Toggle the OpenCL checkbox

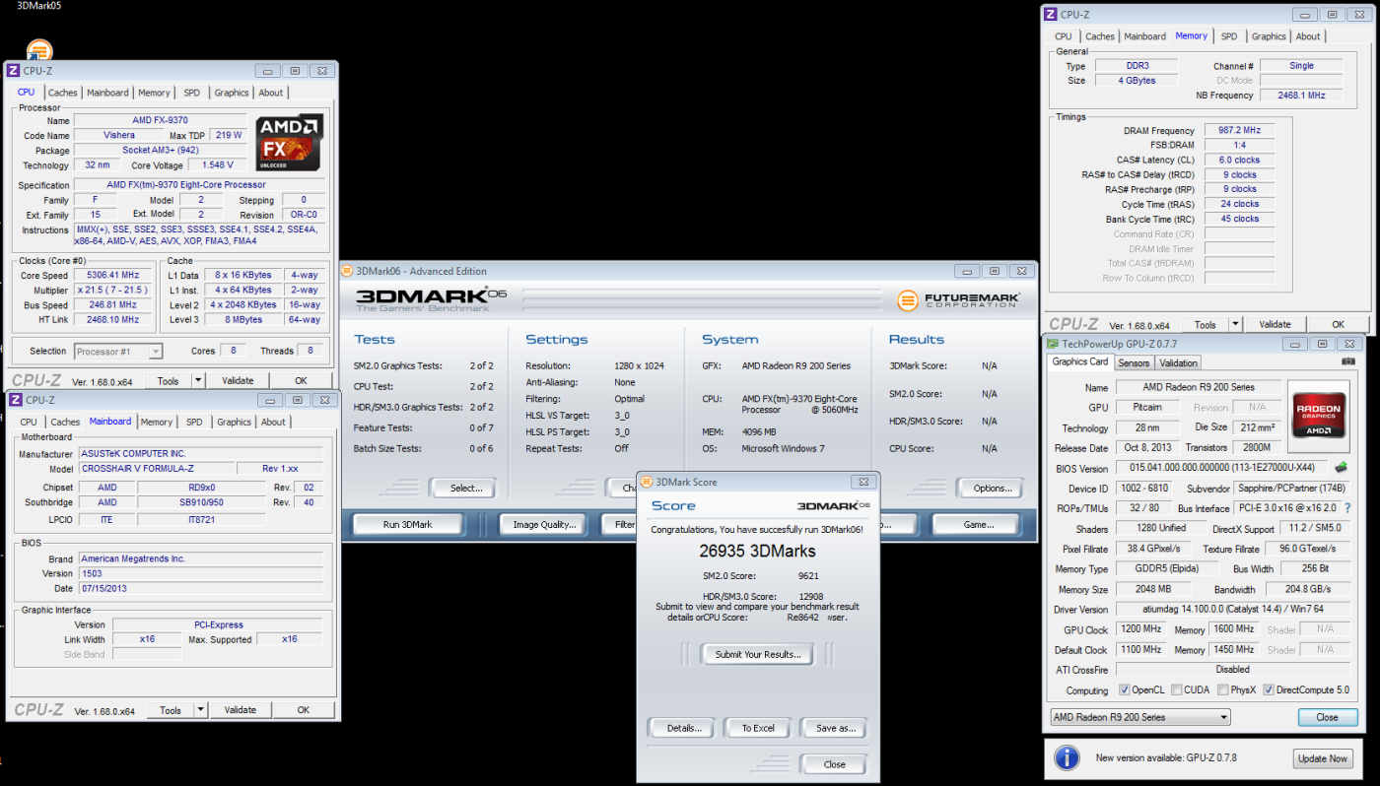[1125, 690]
